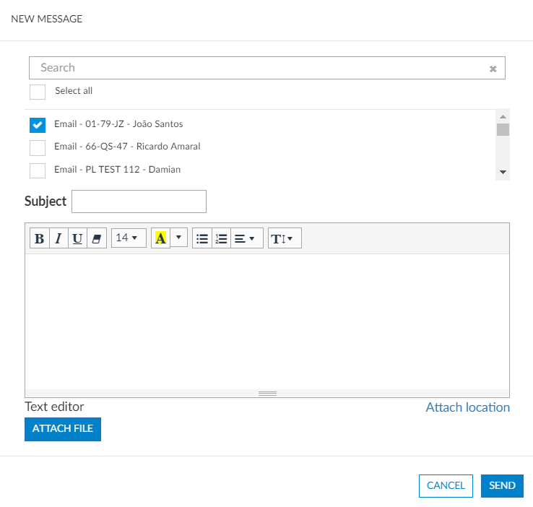The width and height of the screenshot is (533, 507).
Task: Click the Attach location link
Action: click(x=467, y=407)
